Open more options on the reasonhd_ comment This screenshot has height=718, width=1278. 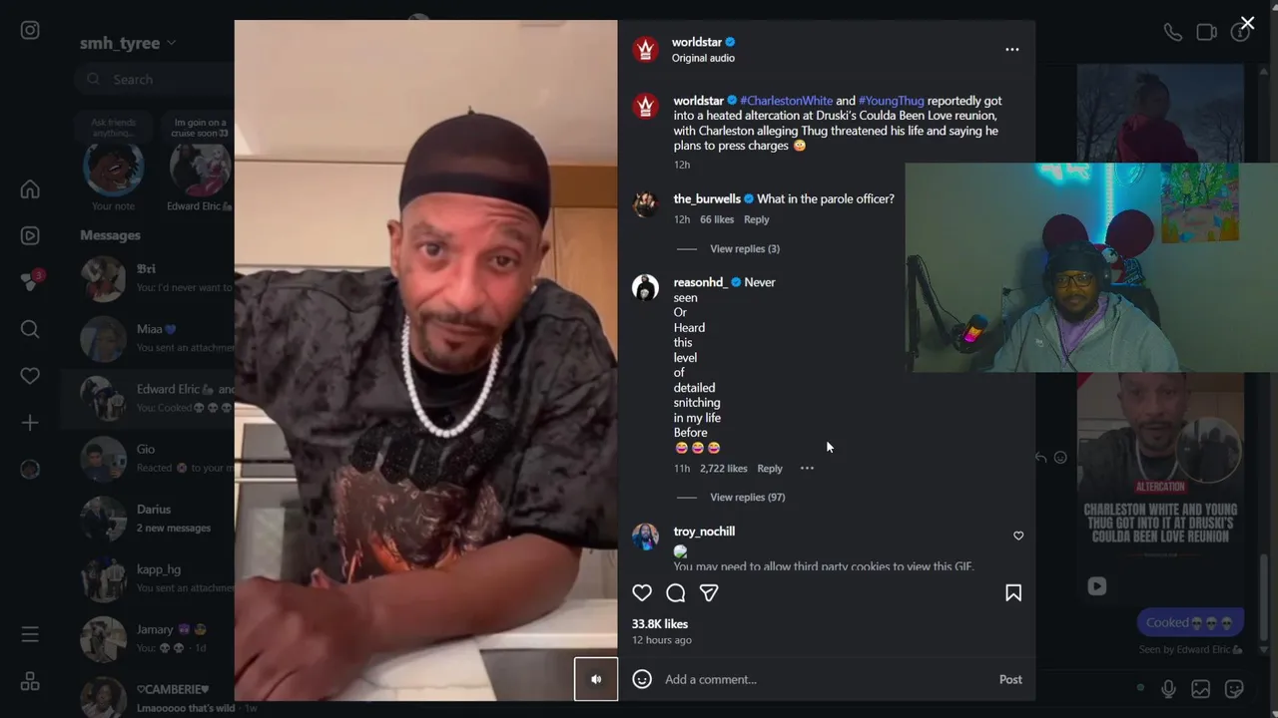pyautogui.click(x=807, y=468)
